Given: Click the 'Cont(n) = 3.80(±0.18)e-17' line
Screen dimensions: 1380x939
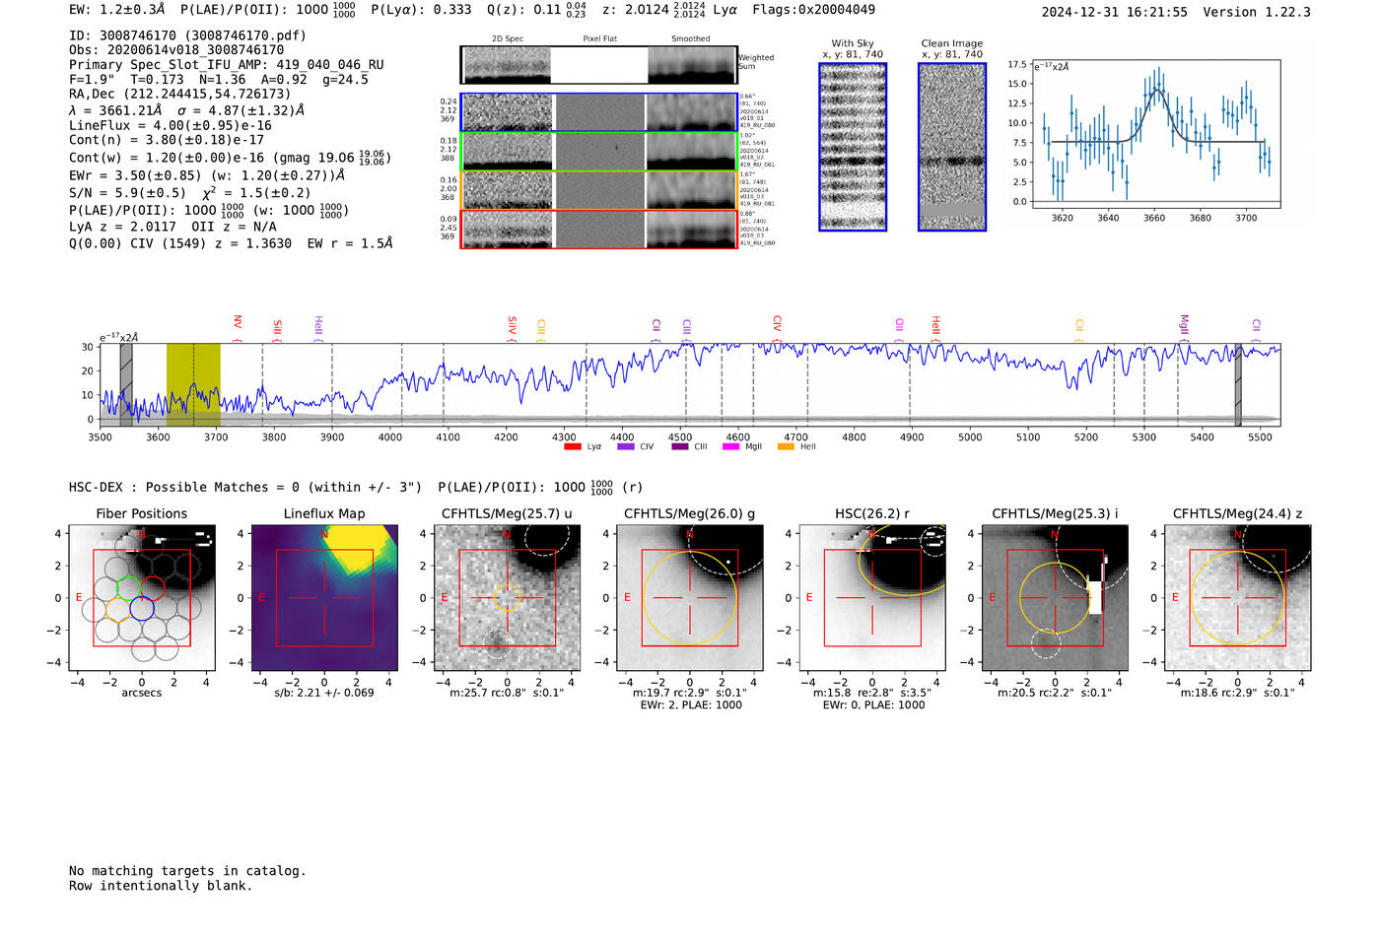Looking at the screenshot, I should [167, 140].
